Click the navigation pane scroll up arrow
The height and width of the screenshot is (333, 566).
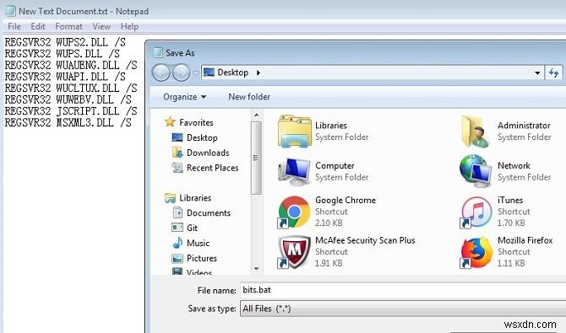256,115
